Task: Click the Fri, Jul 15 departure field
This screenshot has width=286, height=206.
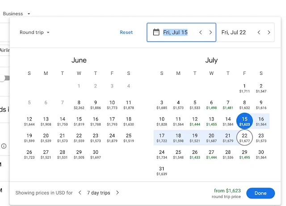Action: (x=175, y=33)
